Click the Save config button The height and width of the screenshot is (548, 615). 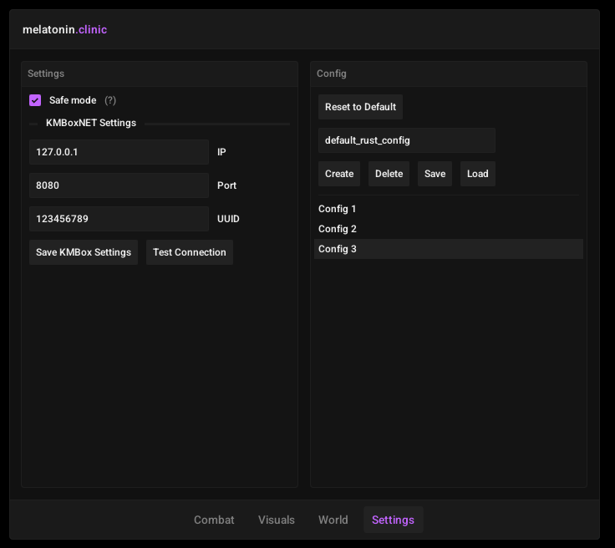[435, 174]
